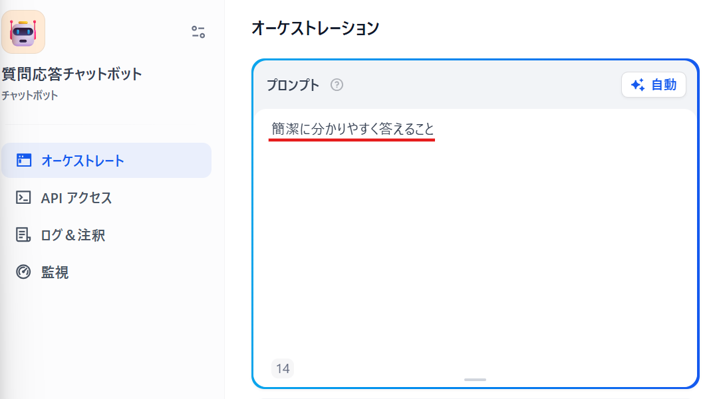Click the 監視 gauge icon

point(23,272)
